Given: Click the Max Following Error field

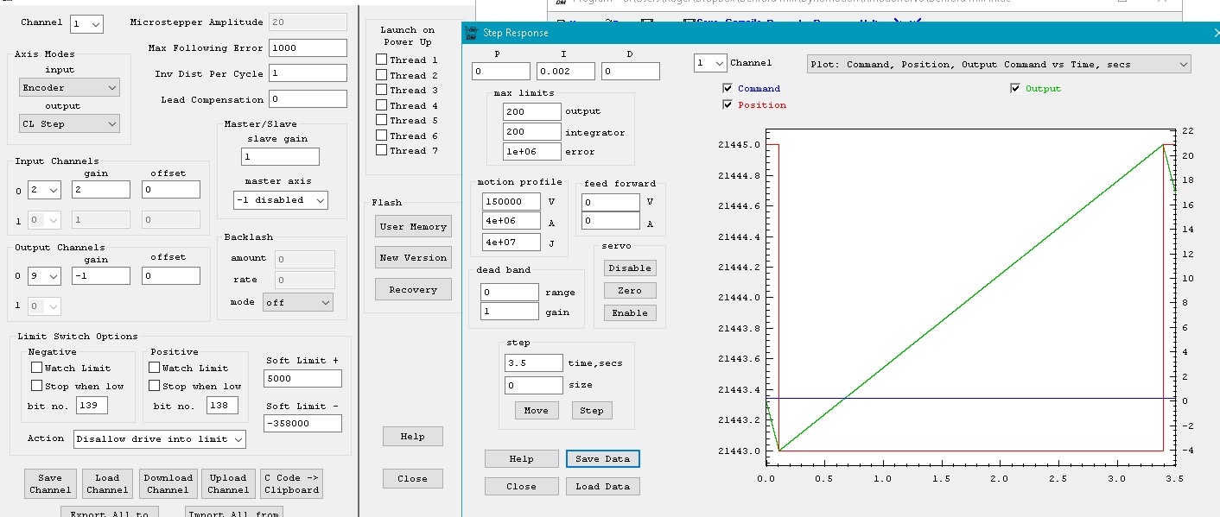Looking at the screenshot, I should [x=308, y=48].
